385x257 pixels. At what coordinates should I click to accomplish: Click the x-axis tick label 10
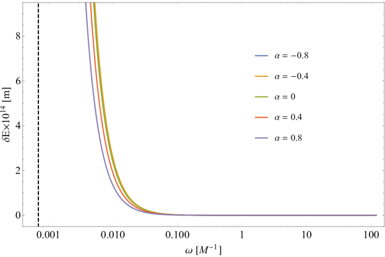(x=307, y=235)
